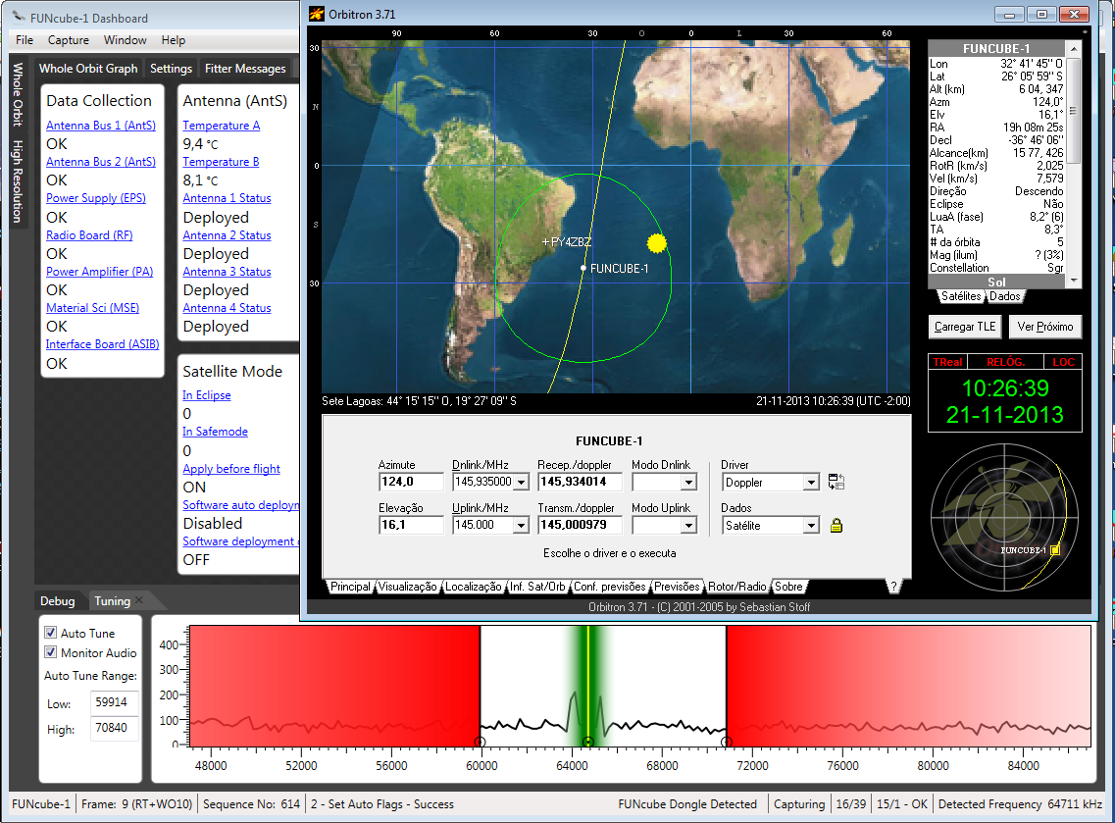Switch to the Satélites side tab
This screenshot has height=823, width=1115.
point(961,296)
